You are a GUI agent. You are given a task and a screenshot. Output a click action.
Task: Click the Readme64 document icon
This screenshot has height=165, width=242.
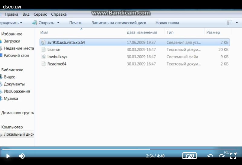[44, 64]
